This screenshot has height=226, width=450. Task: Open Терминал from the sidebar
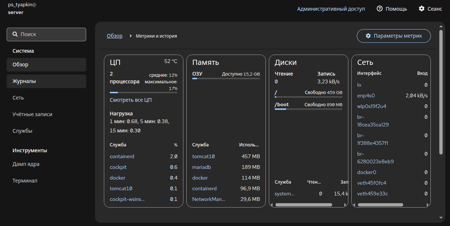25,181
